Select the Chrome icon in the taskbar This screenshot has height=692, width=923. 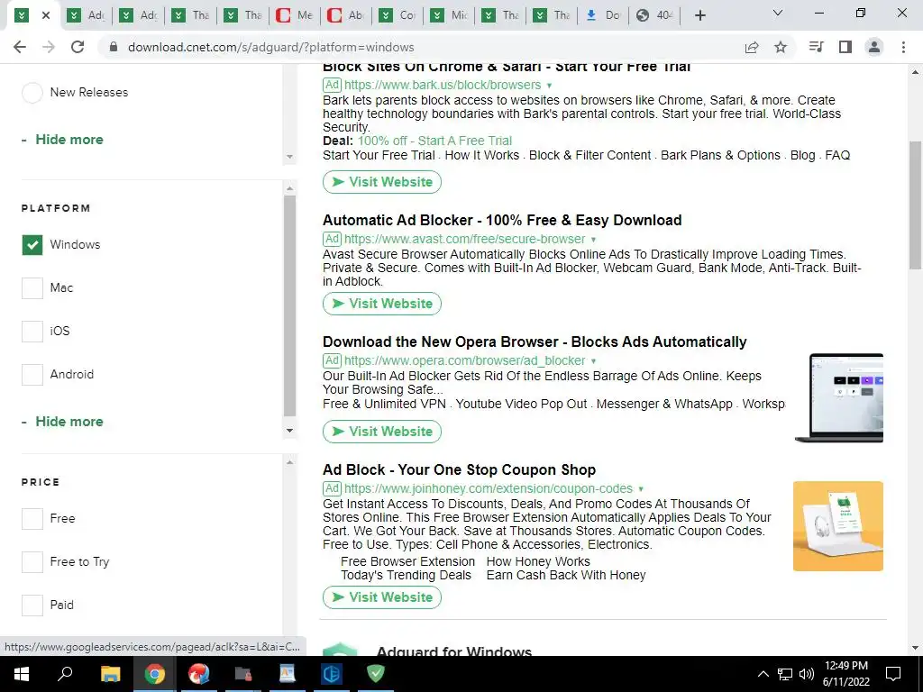click(x=154, y=674)
